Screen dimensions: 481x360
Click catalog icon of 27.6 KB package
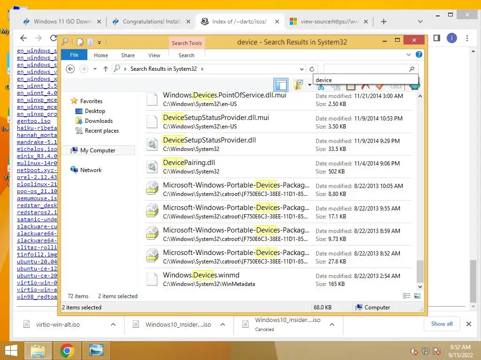tap(152, 256)
